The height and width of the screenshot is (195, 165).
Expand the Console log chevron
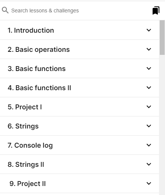click(x=149, y=145)
